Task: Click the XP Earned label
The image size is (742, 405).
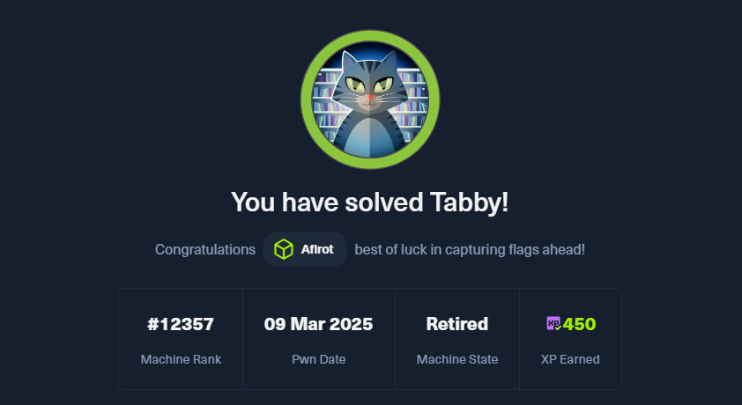Action: coord(570,359)
